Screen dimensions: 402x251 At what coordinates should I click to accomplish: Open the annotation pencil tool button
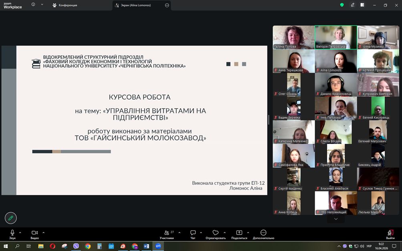11,218
